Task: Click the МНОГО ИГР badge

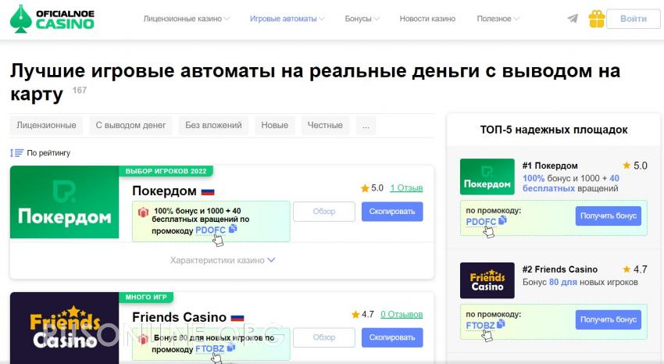Action: click(x=146, y=297)
